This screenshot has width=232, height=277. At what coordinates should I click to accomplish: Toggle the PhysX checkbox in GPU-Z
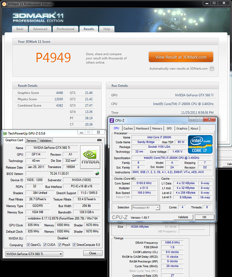(60, 245)
